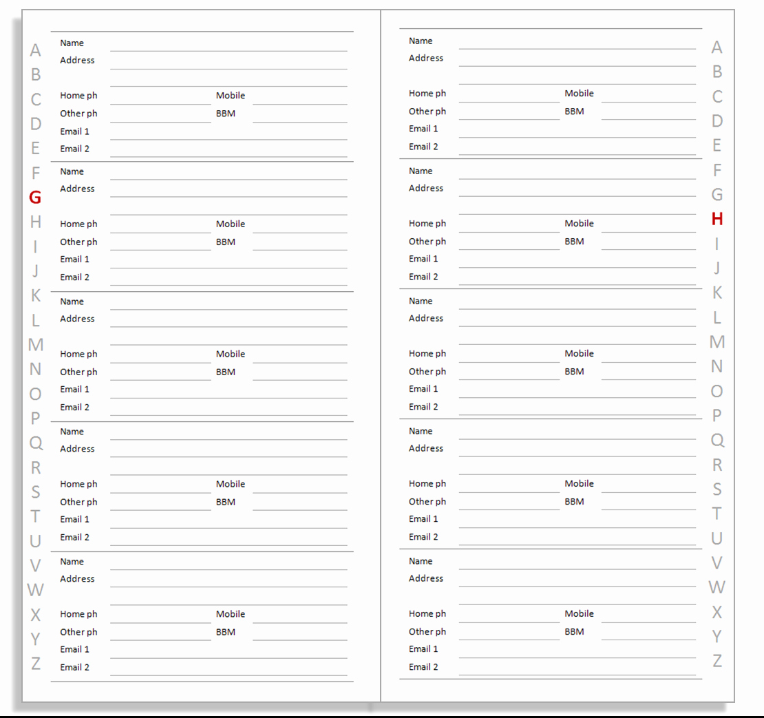Screen dimensions: 764x718
Task: Fill Home ph line in first left-page entry
Action: coord(160,98)
